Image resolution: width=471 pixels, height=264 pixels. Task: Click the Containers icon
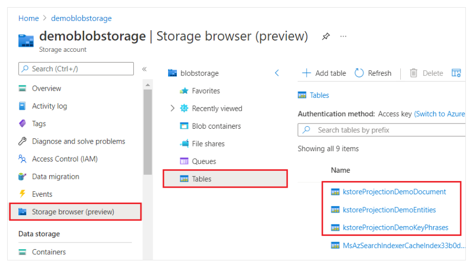point(22,252)
